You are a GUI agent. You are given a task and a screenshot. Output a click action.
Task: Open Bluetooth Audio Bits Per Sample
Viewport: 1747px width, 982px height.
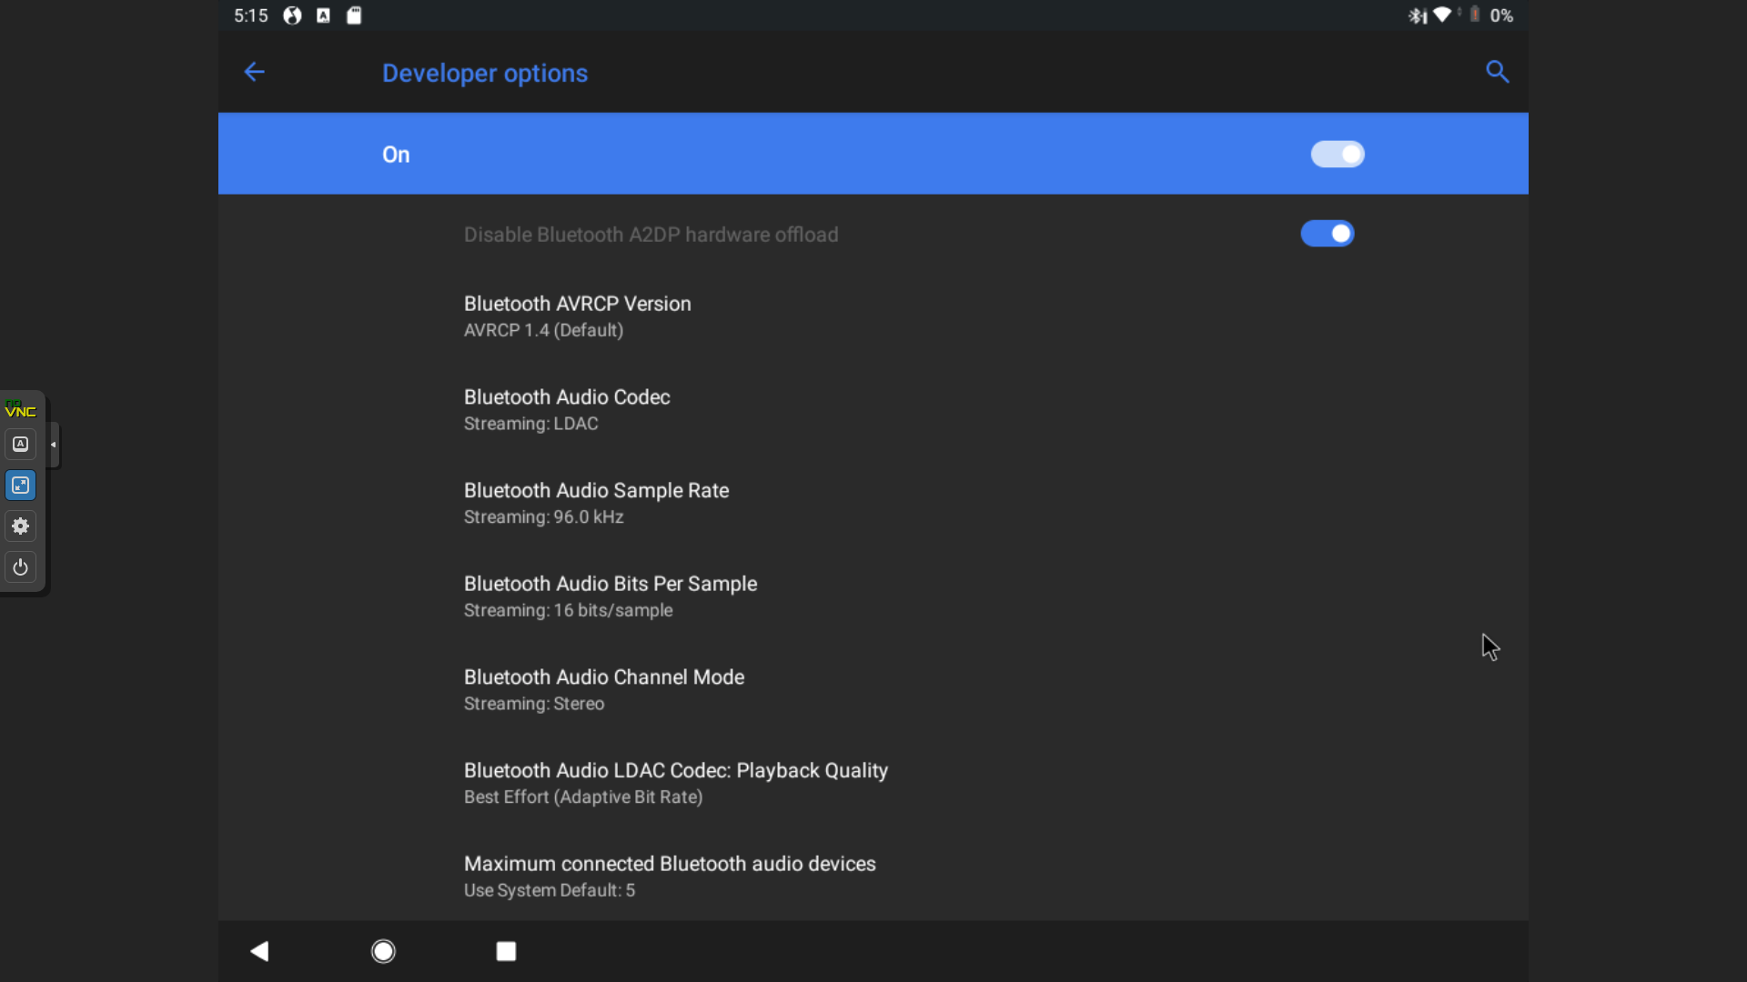(873, 596)
